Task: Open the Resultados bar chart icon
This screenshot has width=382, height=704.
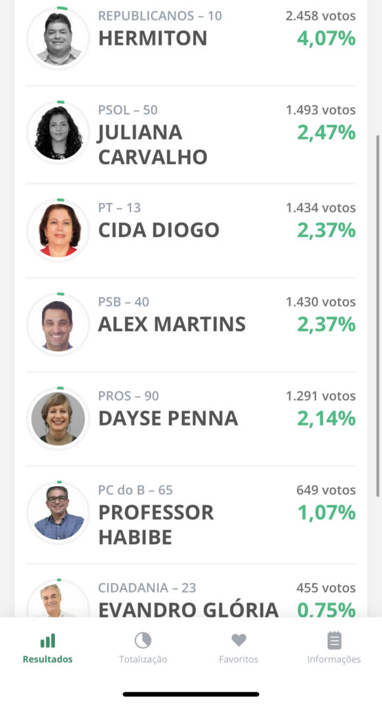Action: pos(47,641)
